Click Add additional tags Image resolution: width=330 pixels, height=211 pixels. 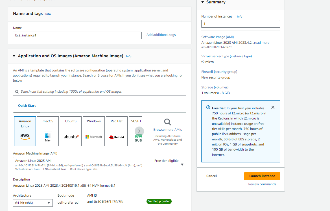pyautogui.click(x=161, y=34)
